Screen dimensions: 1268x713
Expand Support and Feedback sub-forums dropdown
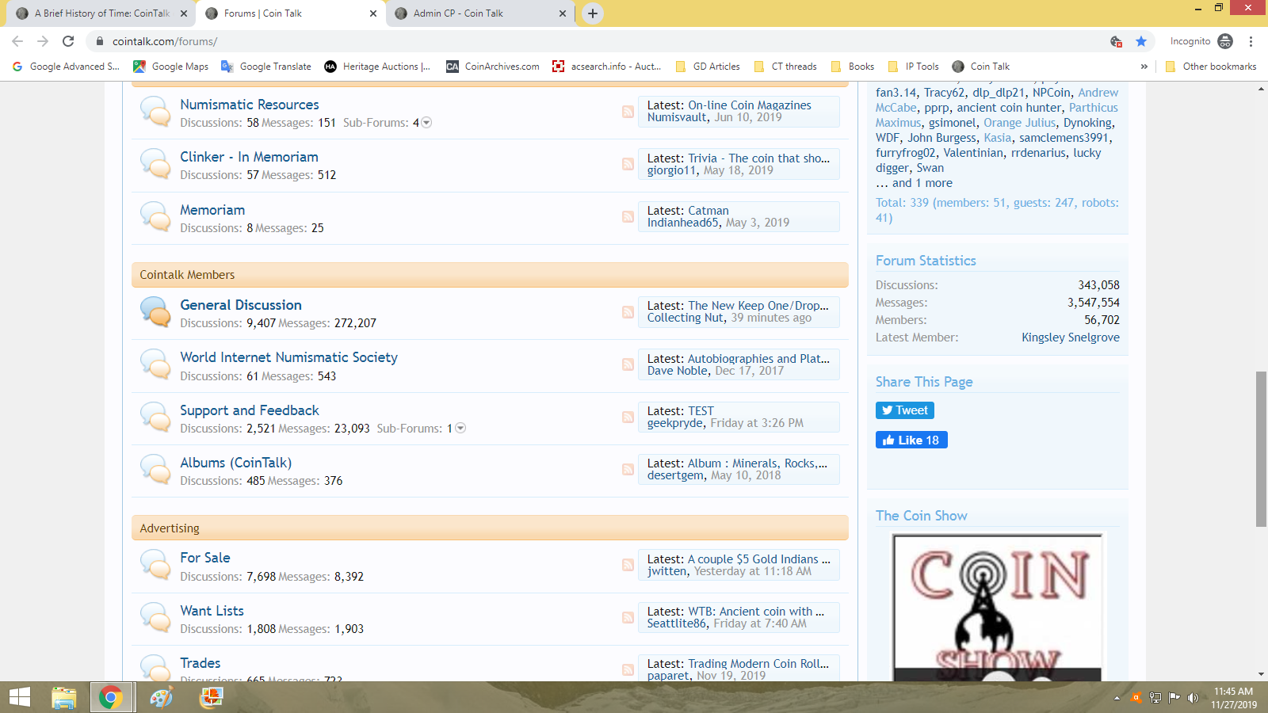pos(460,429)
